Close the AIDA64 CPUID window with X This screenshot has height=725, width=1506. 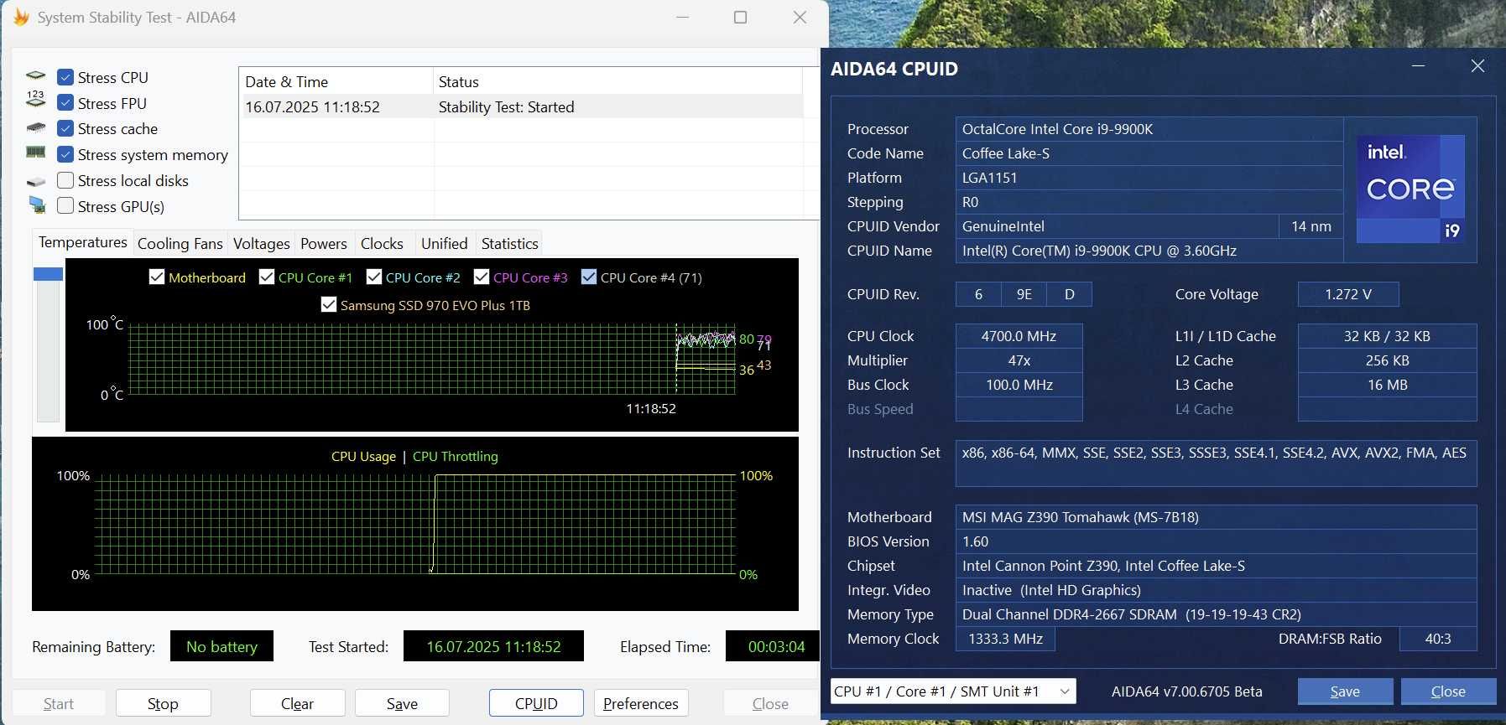1477,66
